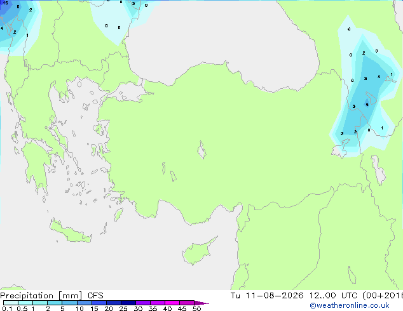Click the '45' legend label

tap(182, 308)
